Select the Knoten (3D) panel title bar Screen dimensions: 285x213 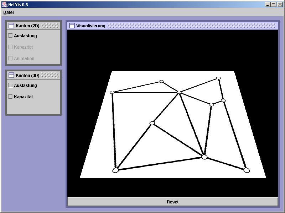pos(33,75)
